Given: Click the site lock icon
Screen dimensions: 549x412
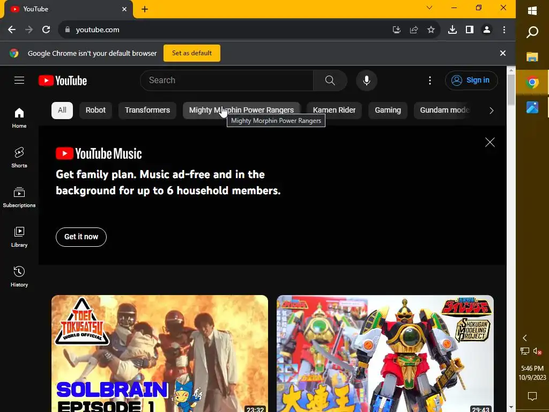Looking at the screenshot, I should click(x=67, y=30).
